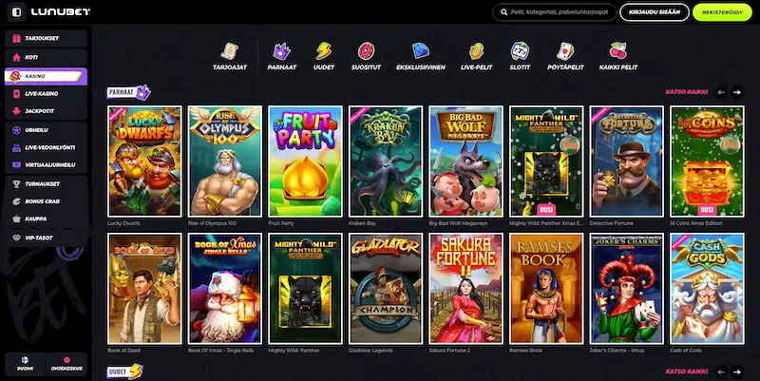Screen dimensions: 760x381
Task: Open the Lunubet logo home link
Action: click(x=61, y=12)
